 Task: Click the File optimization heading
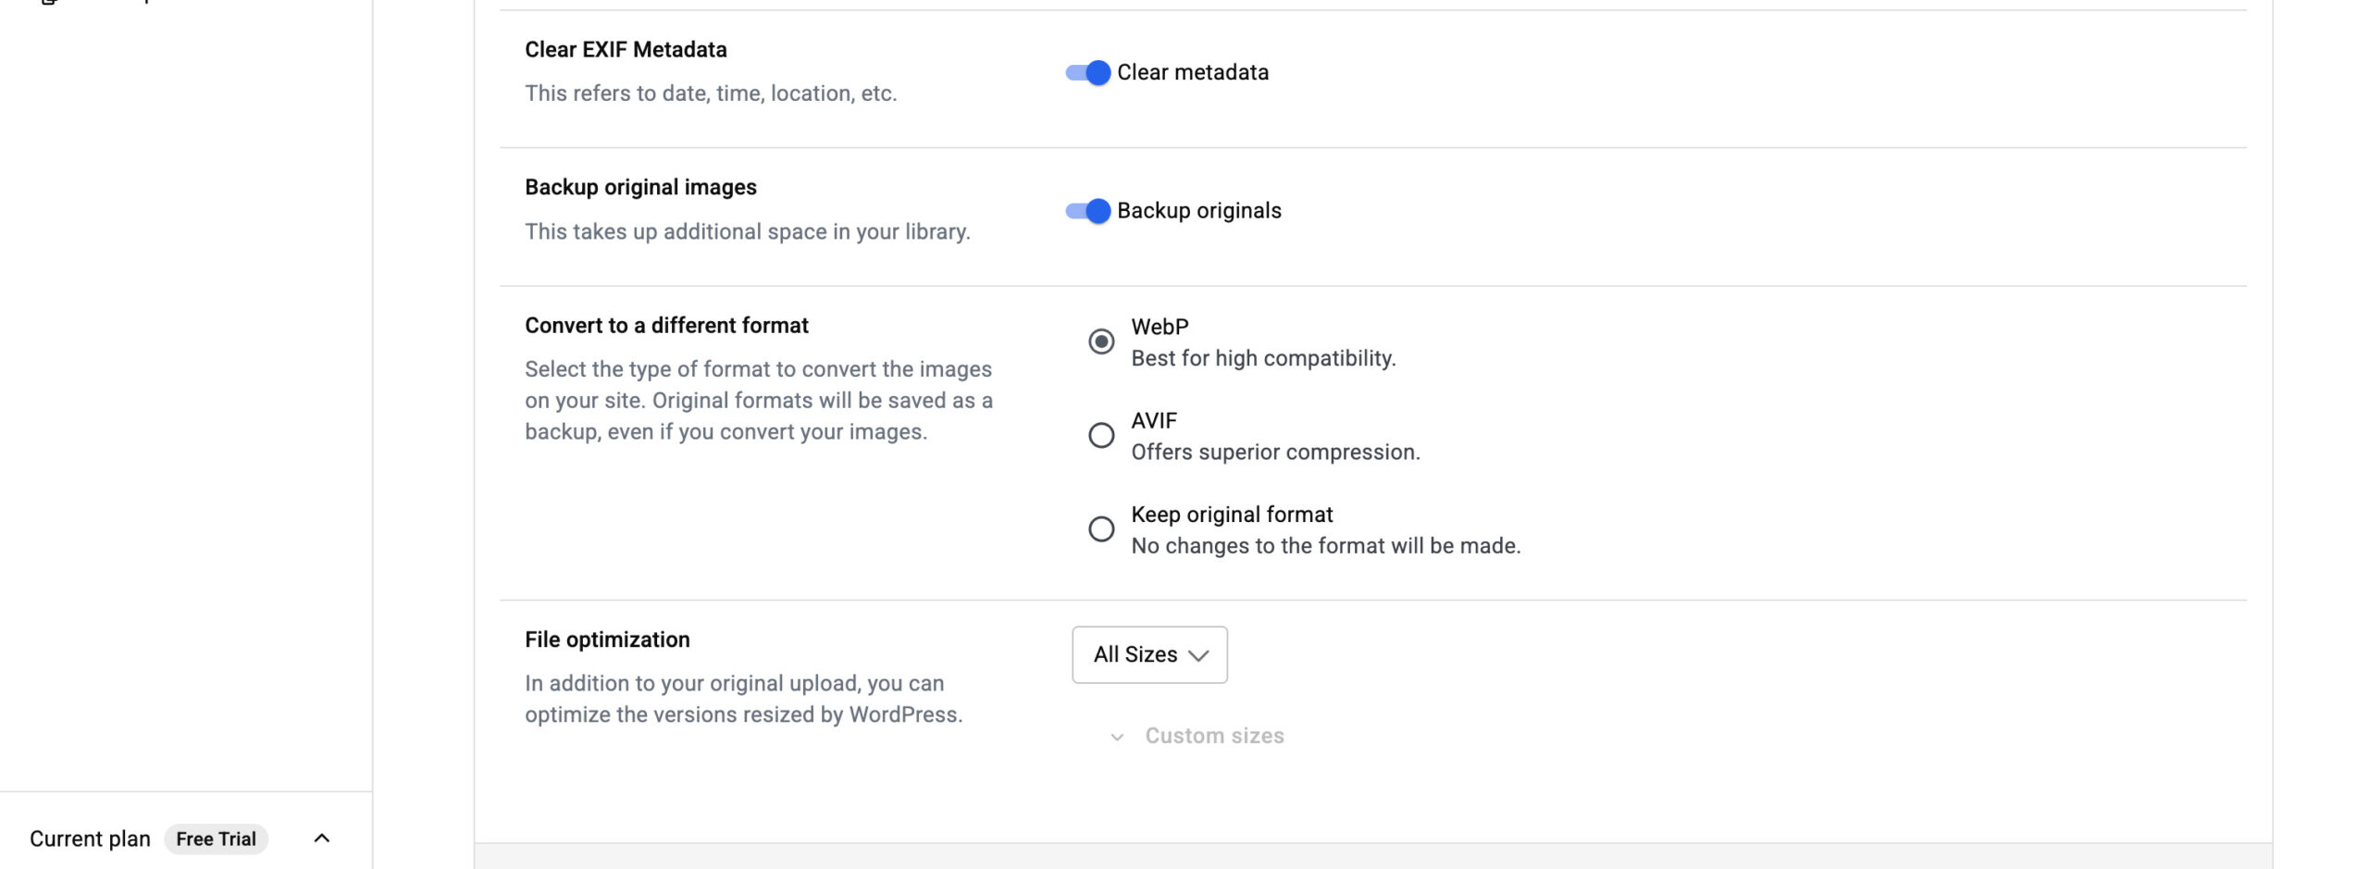[x=607, y=639]
